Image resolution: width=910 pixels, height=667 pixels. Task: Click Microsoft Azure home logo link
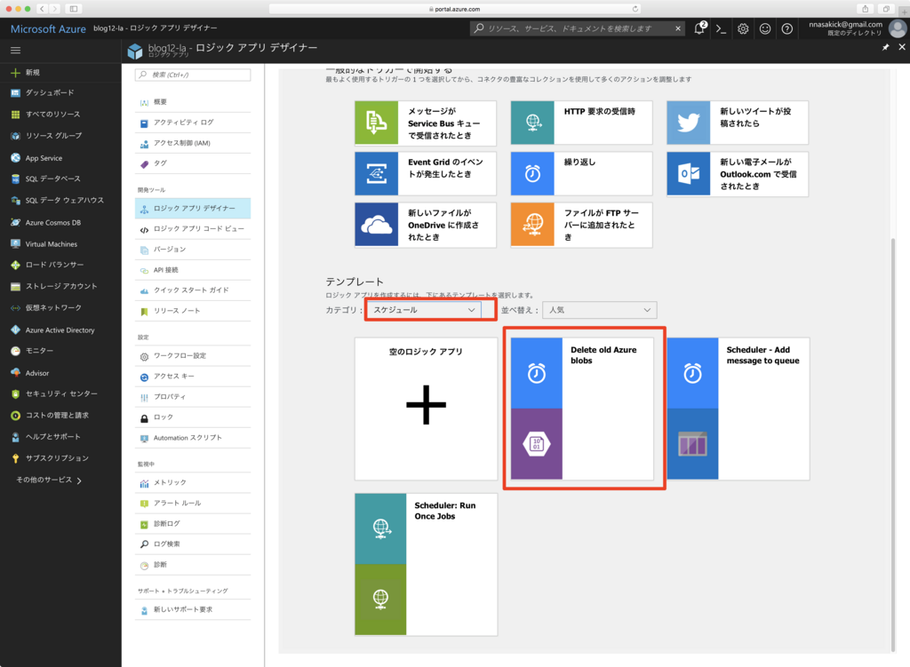point(48,29)
